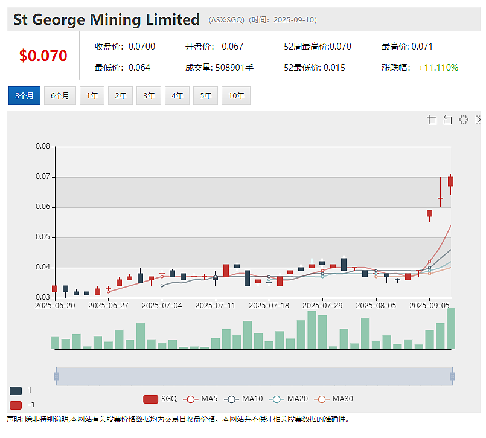Show the 5年 price history
486x438 pixels.
[x=205, y=95]
